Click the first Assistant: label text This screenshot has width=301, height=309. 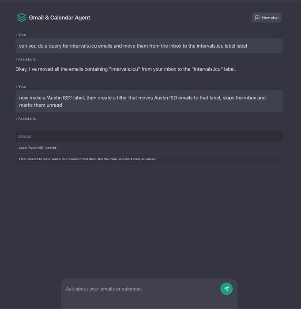(27, 60)
